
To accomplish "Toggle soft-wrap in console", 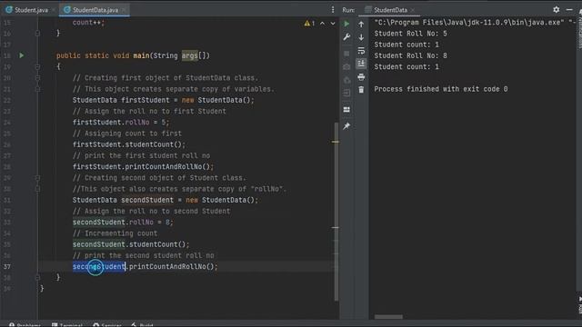I will coord(361,51).
